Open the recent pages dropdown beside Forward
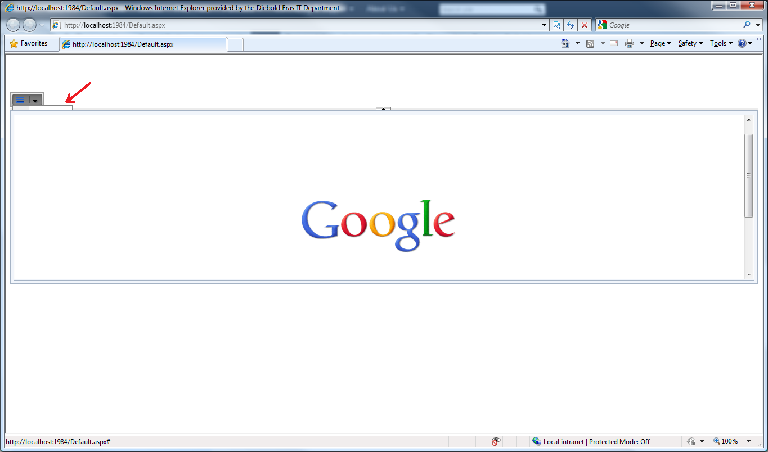The width and height of the screenshot is (768, 452). coord(42,25)
